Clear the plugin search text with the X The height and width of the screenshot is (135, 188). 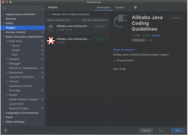pyautogui.click(x=105, y=14)
